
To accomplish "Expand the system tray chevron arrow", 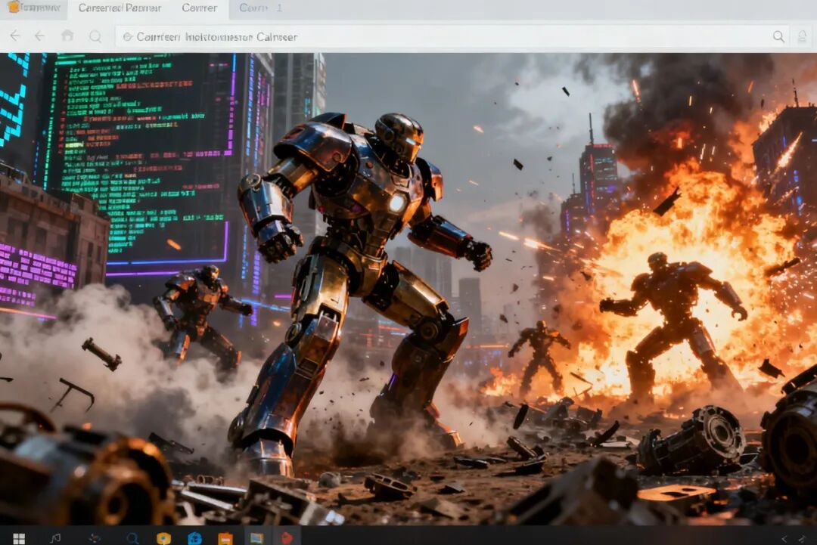I will coord(784,537).
